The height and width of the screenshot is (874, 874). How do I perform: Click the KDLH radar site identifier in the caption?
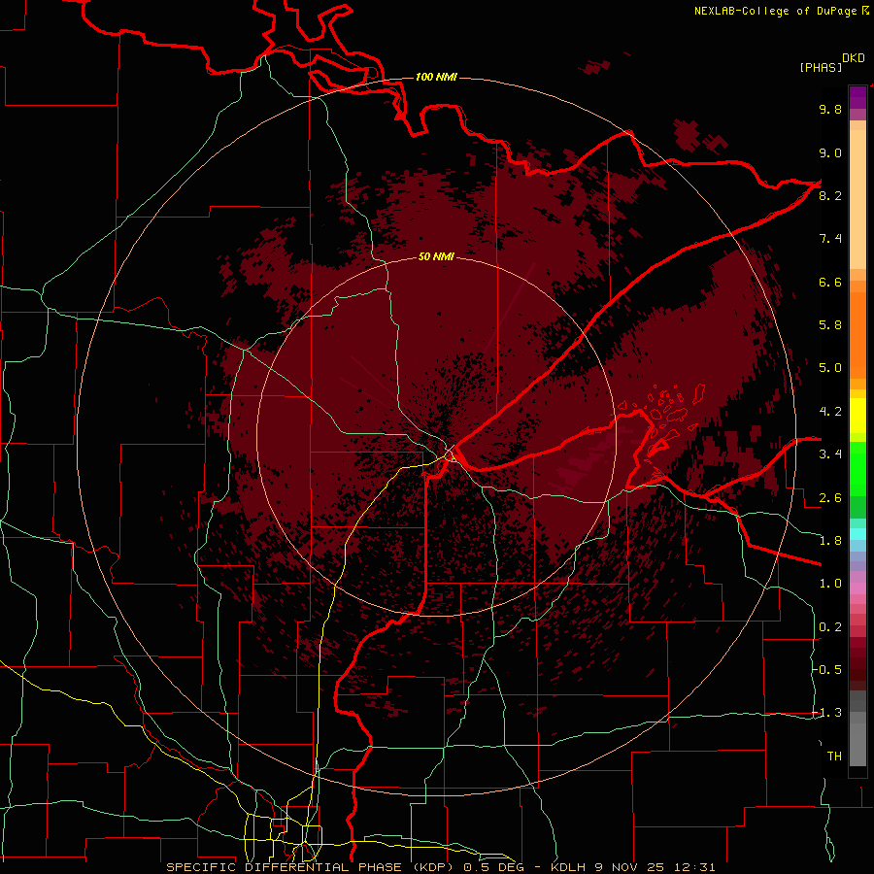[x=568, y=867]
